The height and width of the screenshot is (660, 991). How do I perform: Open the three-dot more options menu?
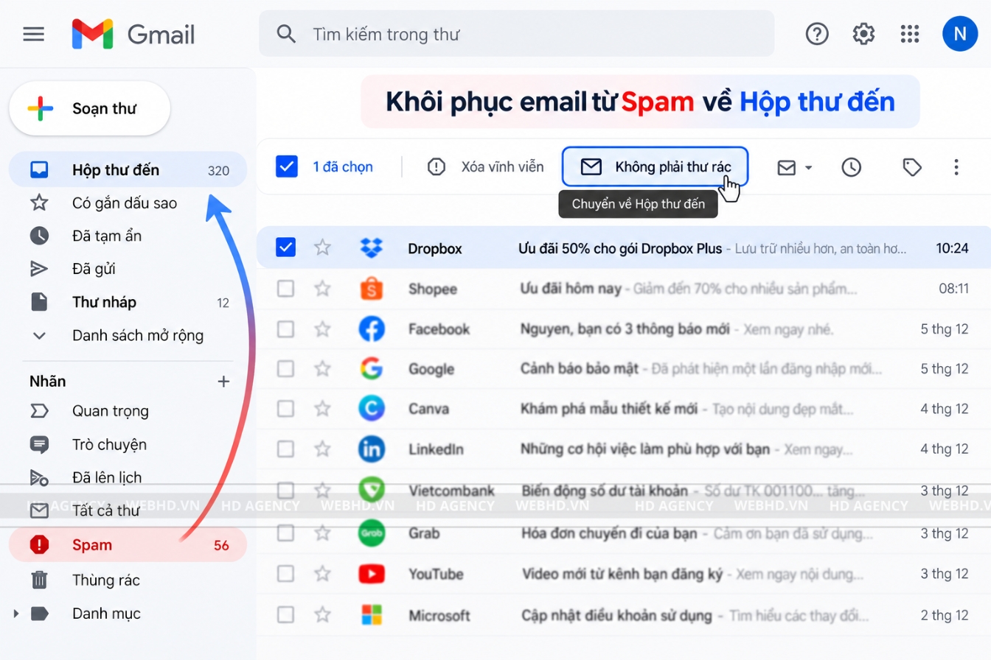(x=956, y=167)
